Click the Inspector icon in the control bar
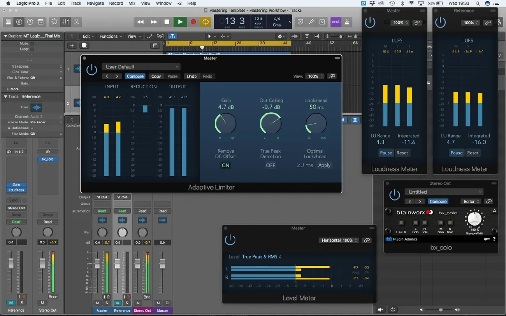Image resolution: width=506 pixels, height=316 pixels. pos(19,22)
